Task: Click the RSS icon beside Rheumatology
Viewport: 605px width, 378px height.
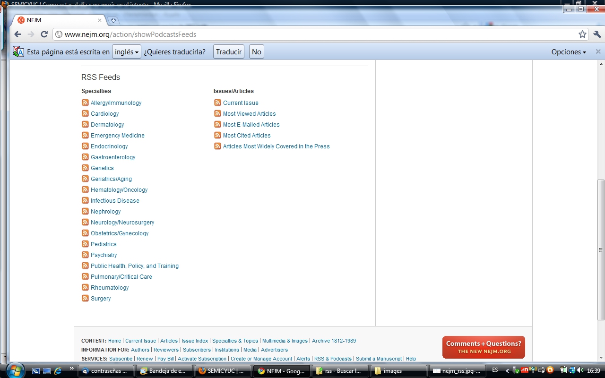Action: pos(85,287)
